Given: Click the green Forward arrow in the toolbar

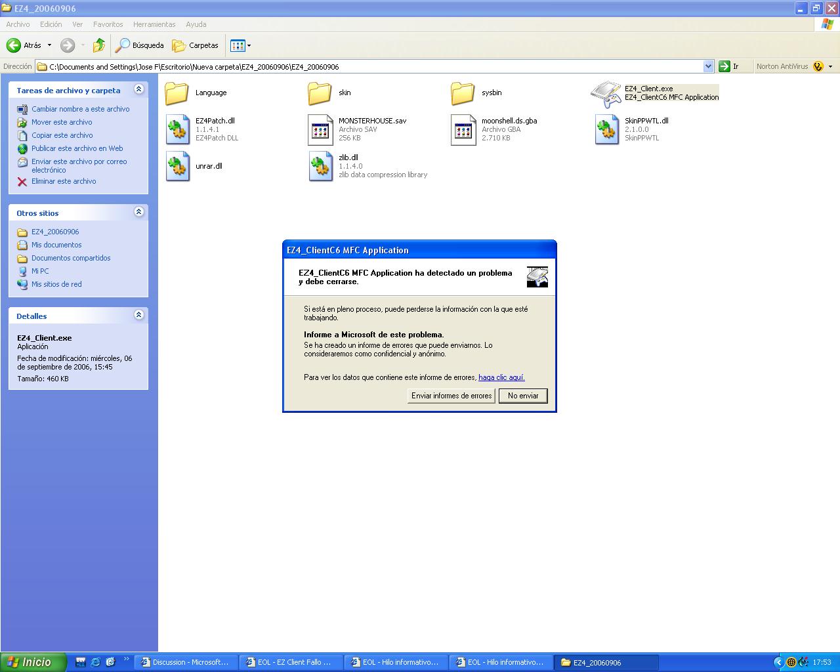Looking at the screenshot, I should tap(67, 45).
